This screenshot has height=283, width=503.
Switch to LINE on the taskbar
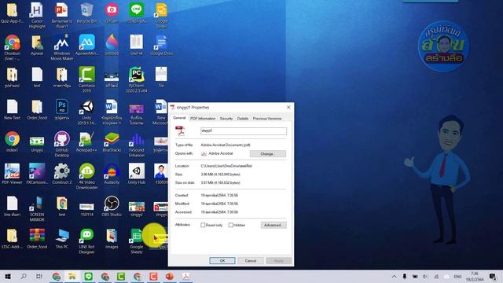click(x=89, y=276)
